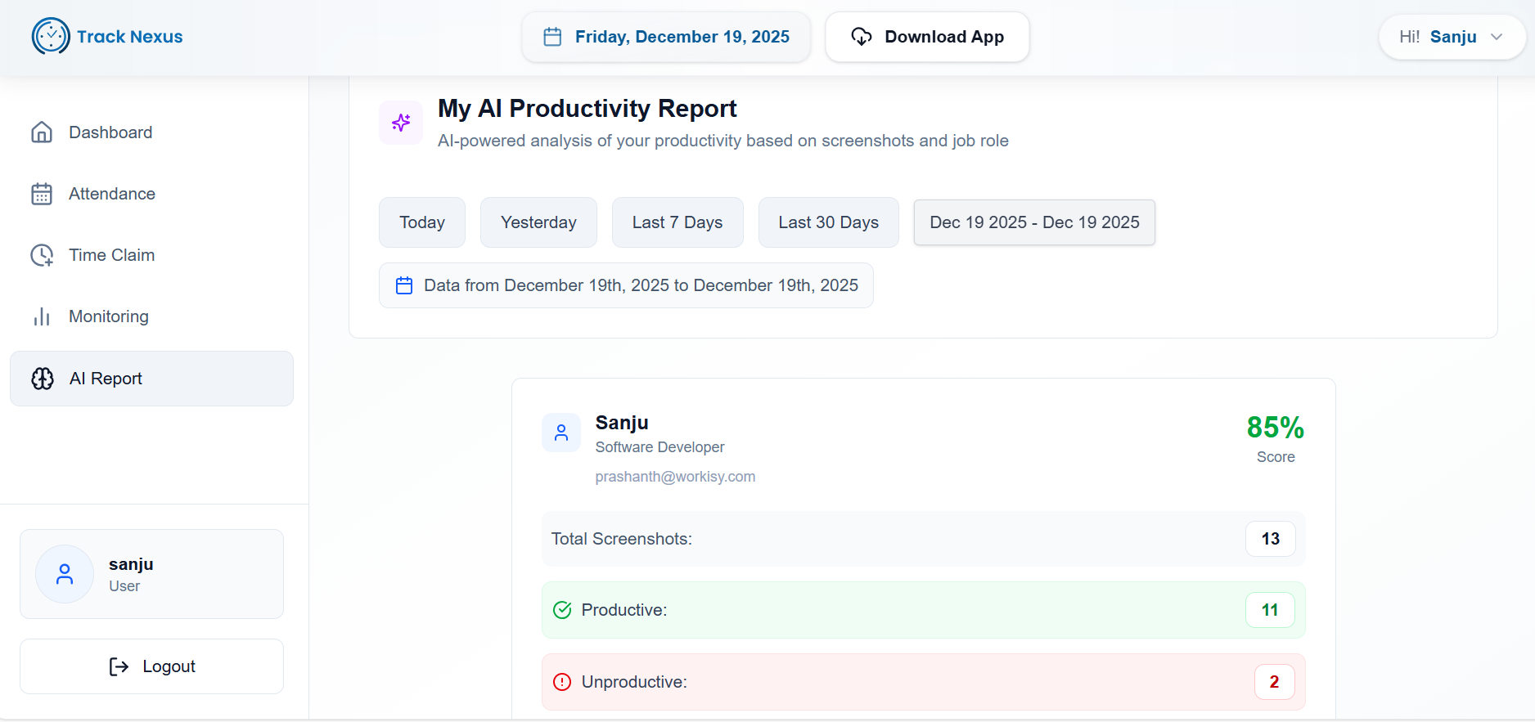The width and height of the screenshot is (1535, 722).
Task: Filter report by Yesterday
Action: 538,222
